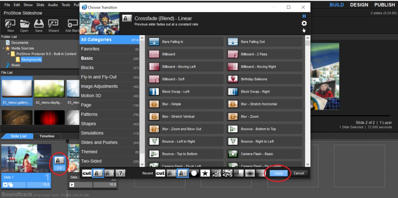The height and width of the screenshot is (198, 398).
Task: Select the Music folder in Folder List
Action: pyautogui.click(x=16, y=65)
